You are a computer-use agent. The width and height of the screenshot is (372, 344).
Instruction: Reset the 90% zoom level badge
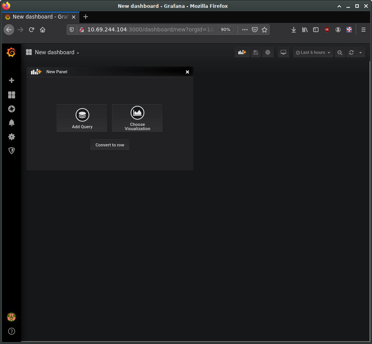pyautogui.click(x=226, y=29)
